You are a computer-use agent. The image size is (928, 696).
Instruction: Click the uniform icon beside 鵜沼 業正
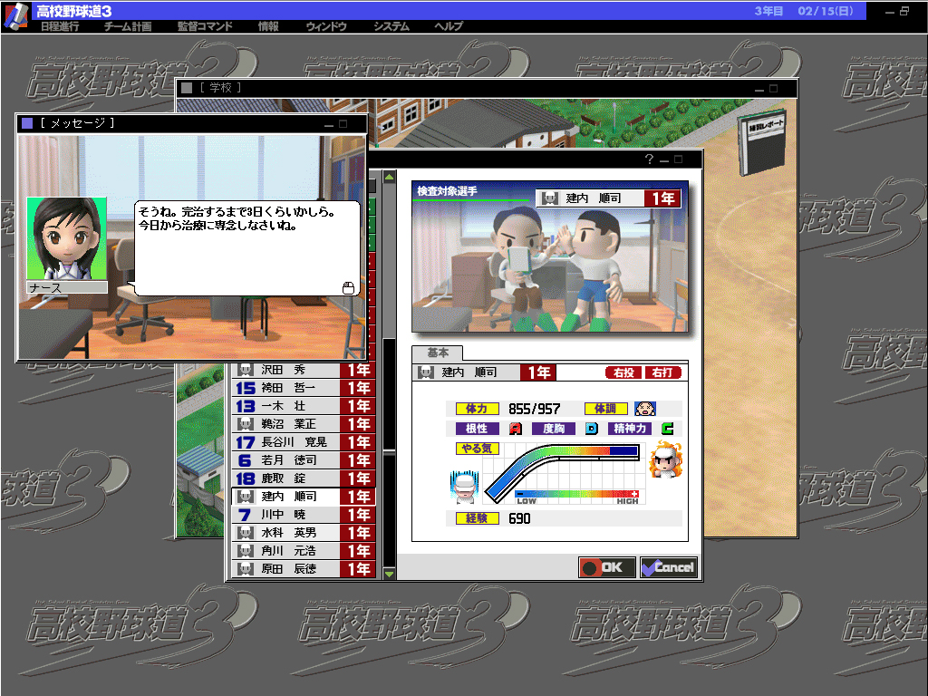point(245,424)
